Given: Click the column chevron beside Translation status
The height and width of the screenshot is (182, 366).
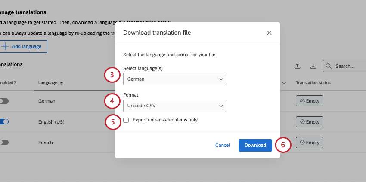Looking at the screenshot, I should click(x=284, y=83).
